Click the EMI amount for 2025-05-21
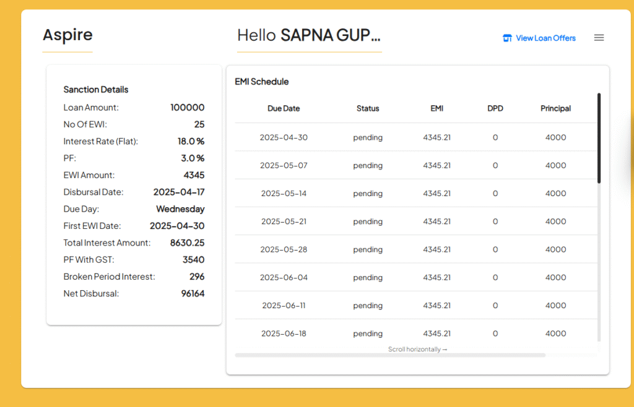The image size is (634, 407). (437, 221)
